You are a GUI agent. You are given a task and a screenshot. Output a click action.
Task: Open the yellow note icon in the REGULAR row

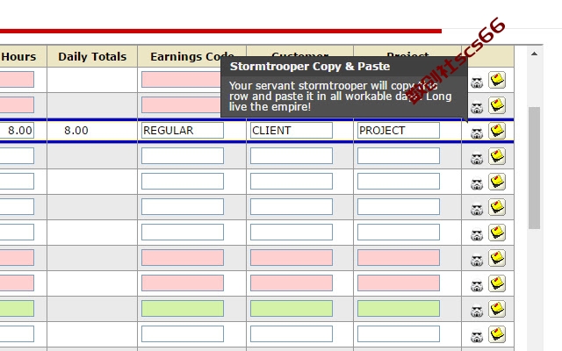point(497,131)
